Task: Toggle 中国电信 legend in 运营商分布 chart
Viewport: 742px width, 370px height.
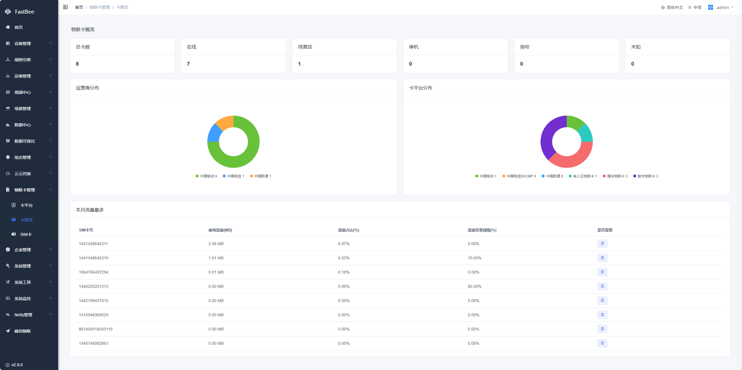Action: pos(233,176)
